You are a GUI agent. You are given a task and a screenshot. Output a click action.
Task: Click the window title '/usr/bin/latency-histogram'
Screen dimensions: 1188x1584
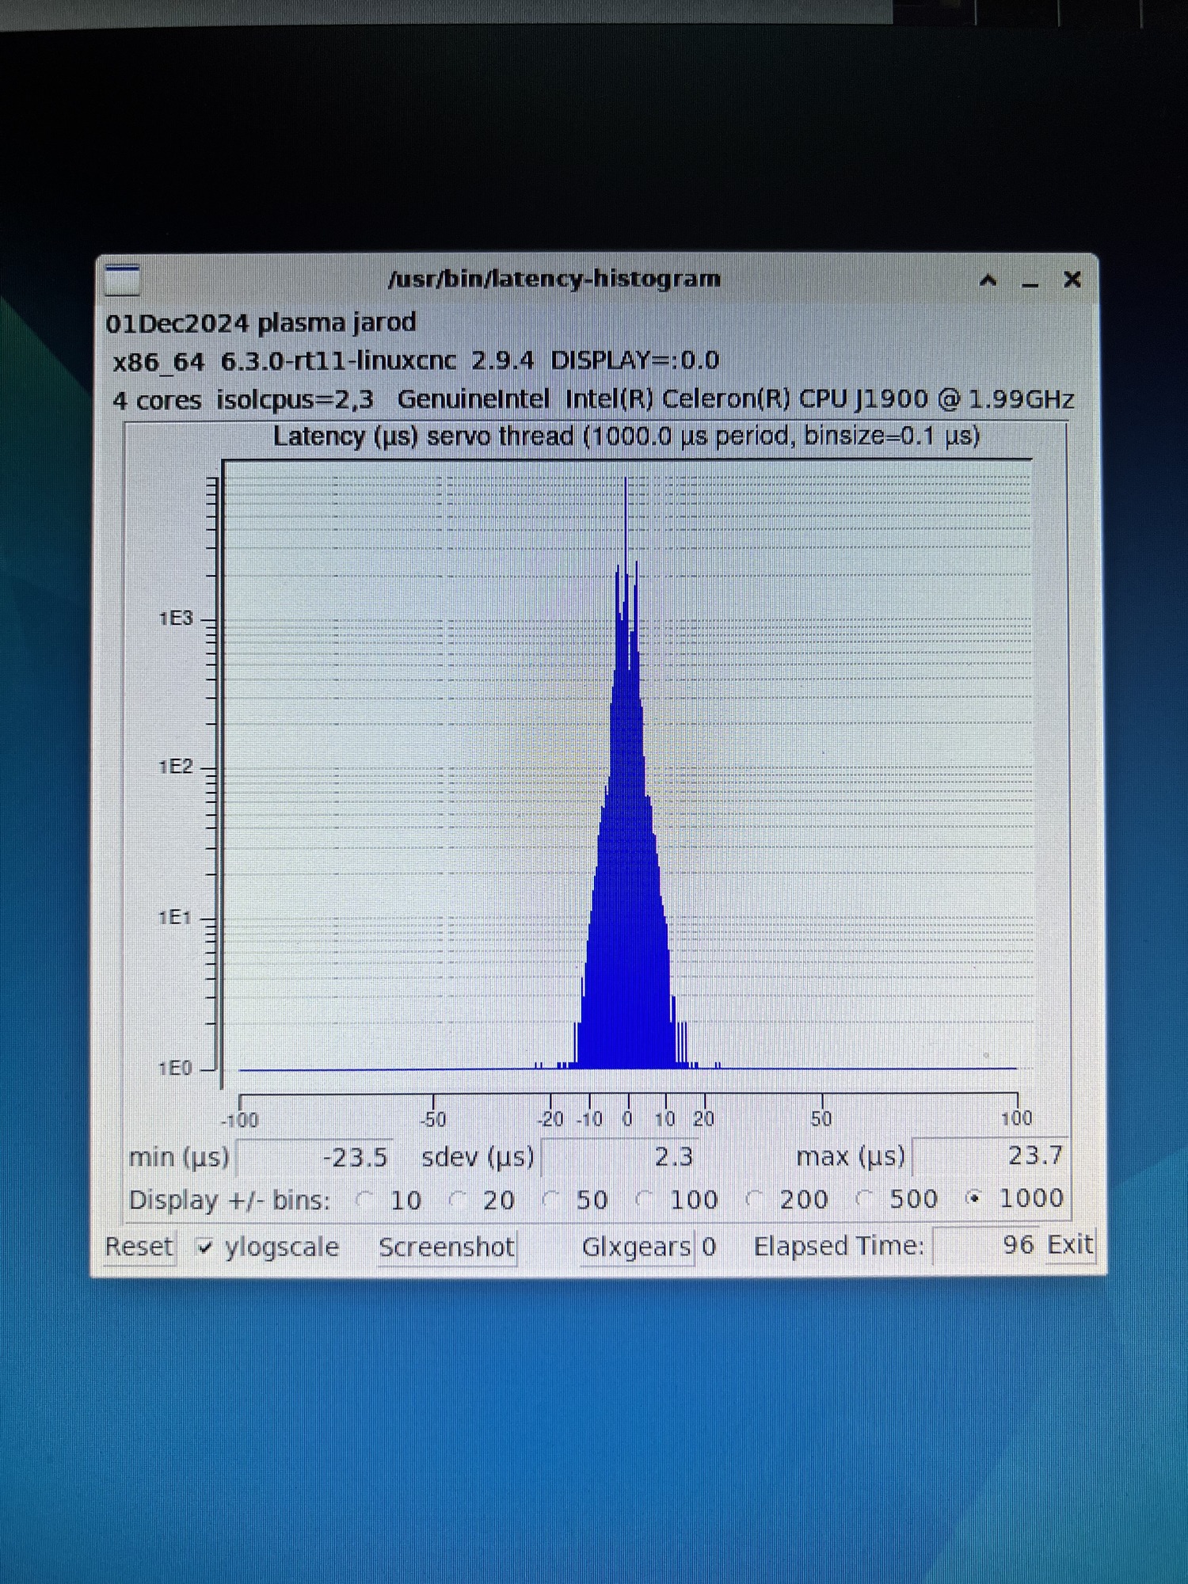pos(554,279)
